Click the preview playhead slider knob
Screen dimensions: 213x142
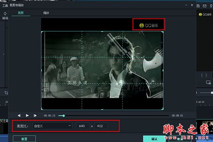point(64,116)
